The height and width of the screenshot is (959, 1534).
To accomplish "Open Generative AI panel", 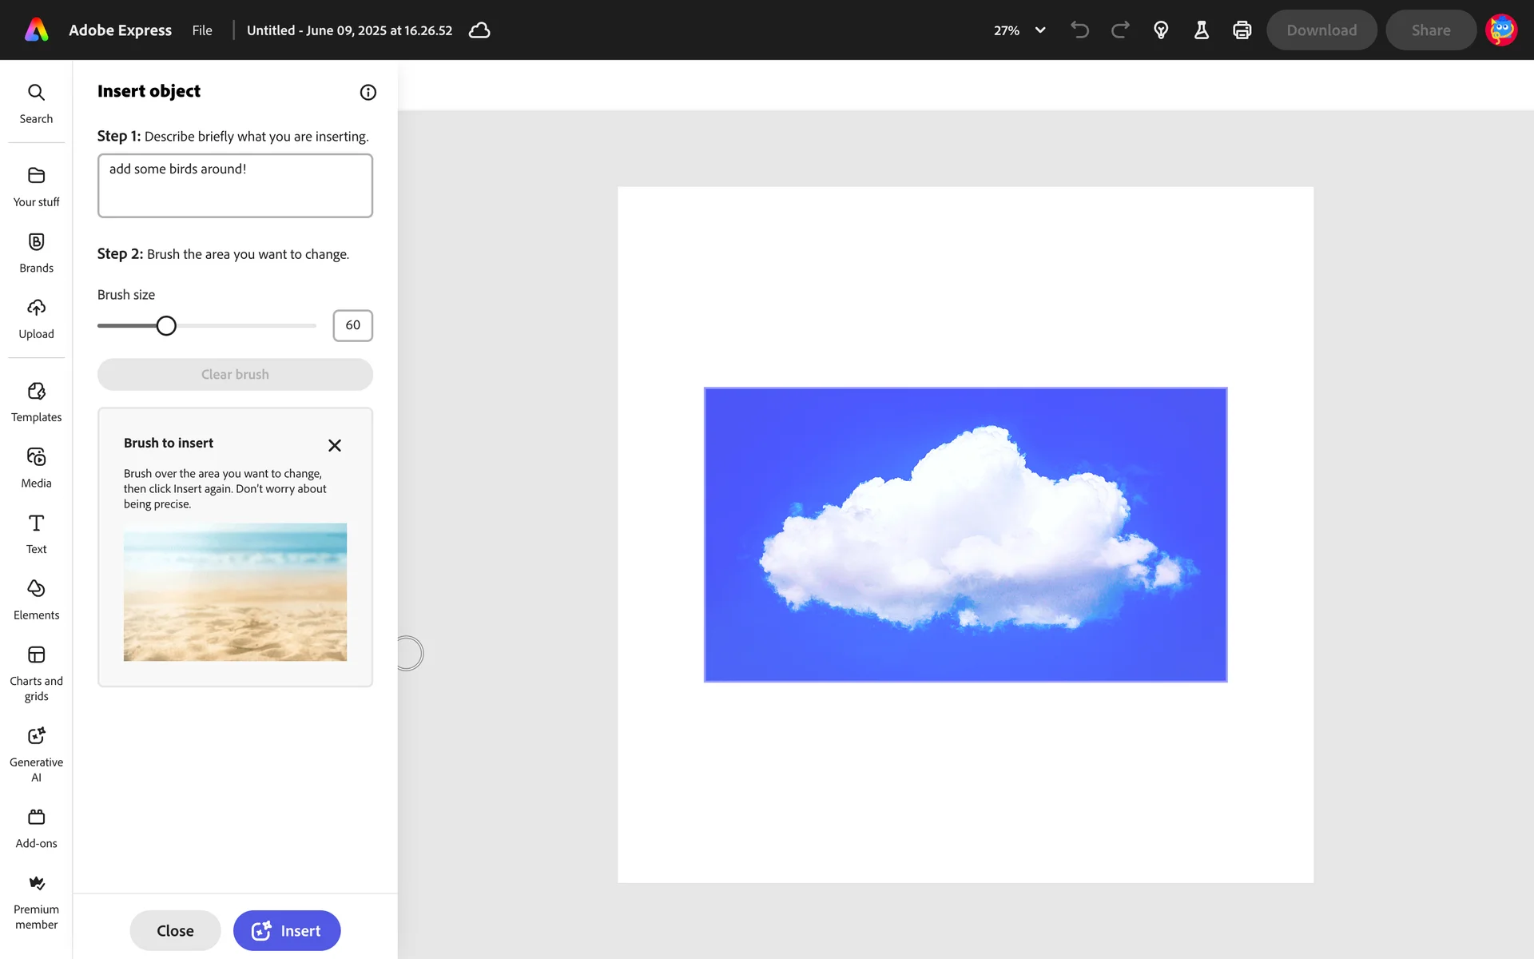I will 36,754.
